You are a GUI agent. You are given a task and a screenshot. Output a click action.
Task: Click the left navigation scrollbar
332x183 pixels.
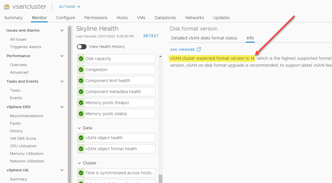(69, 102)
